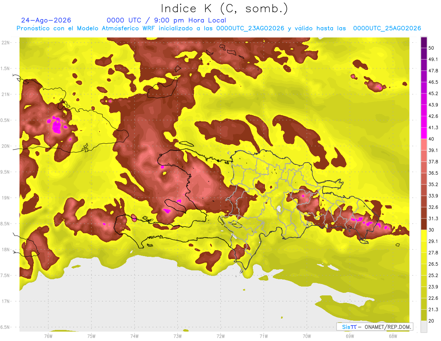Click the dark purple swatch above 50
This screenshot has width=441, height=341.
coord(424,42)
